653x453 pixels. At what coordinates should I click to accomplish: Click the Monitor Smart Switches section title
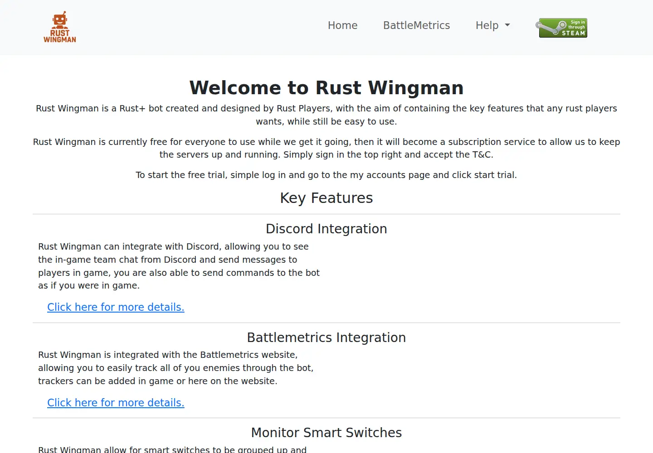326,433
